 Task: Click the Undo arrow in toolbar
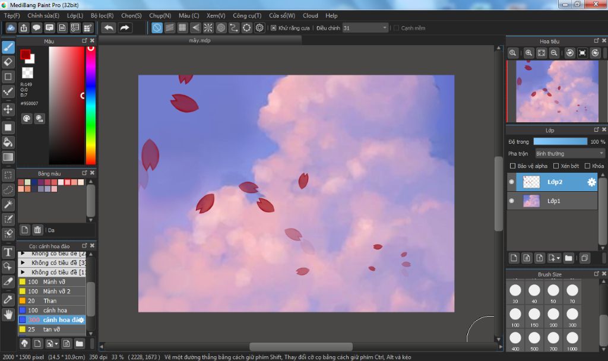click(x=109, y=28)
